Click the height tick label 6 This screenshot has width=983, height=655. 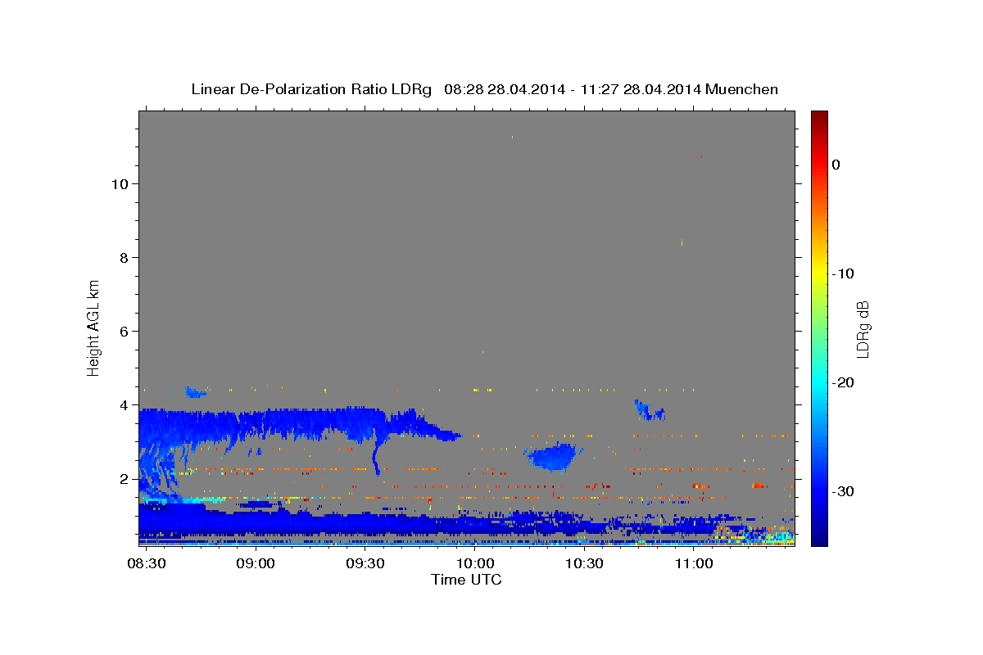124,331
